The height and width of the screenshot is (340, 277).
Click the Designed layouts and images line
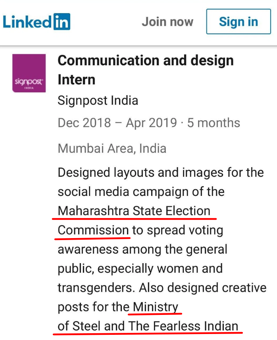pos(160,172)
